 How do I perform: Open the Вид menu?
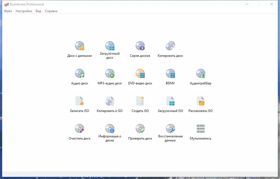tap(38, 11)
